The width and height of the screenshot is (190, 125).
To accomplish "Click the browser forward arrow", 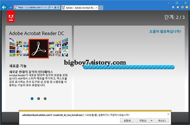I will 11,7.
